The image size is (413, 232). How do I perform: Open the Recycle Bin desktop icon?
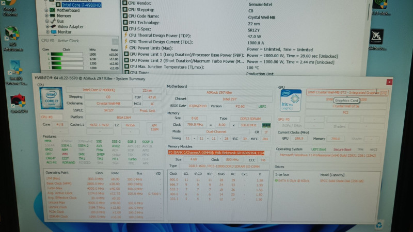(379, 225)
